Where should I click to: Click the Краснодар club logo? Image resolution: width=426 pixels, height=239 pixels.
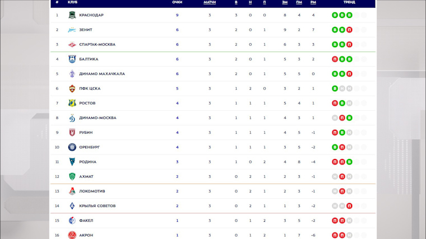(x=72, y=15)
